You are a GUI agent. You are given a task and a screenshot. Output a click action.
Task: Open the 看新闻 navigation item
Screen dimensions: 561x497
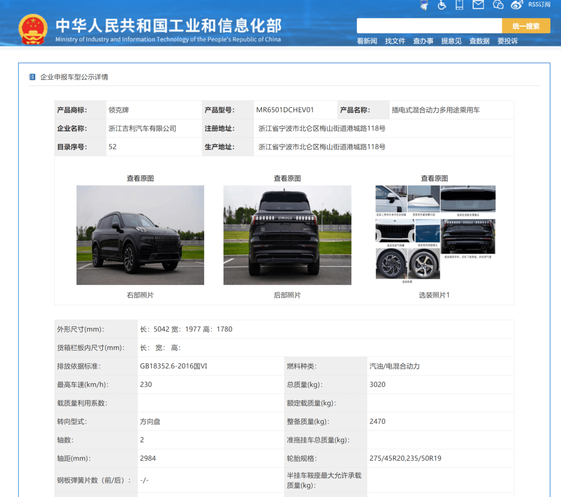click(x=367, y=41)
